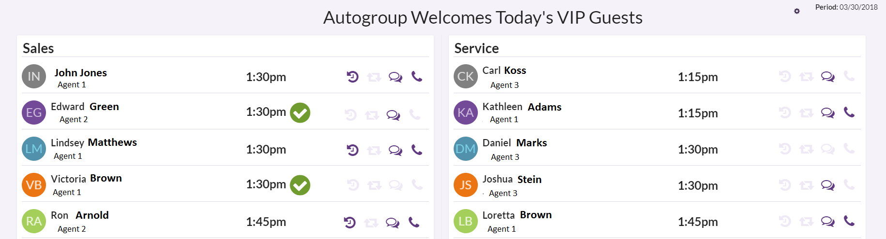The height and width of the screenshot is (239, 886).
Task: Toggle the green checkmark for Edward Green
Action: click(300, 113)
